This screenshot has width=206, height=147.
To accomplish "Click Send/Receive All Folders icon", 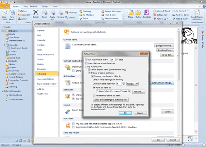I will [x=197, y=13].
